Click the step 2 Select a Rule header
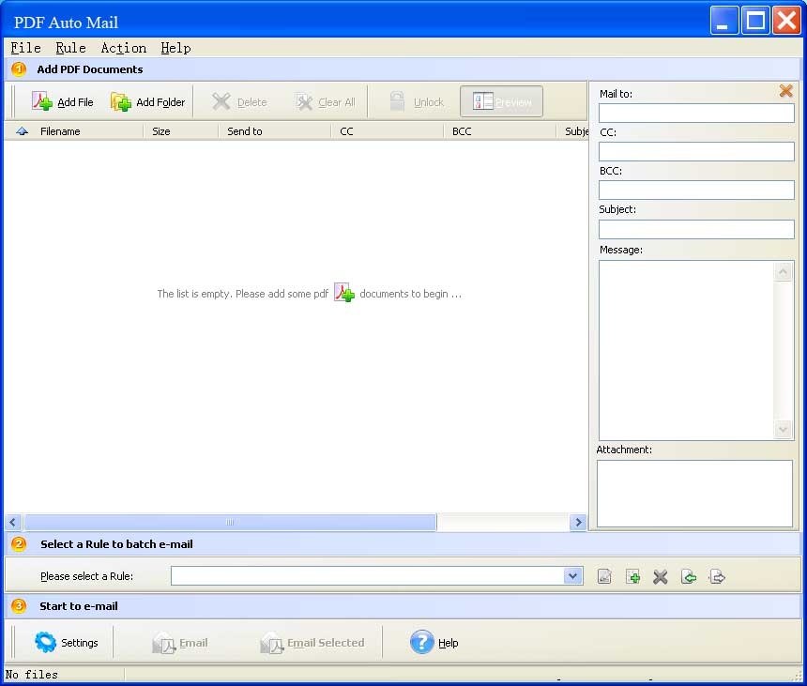This screenshot has width=807, height=686. [x=116, y=544]
